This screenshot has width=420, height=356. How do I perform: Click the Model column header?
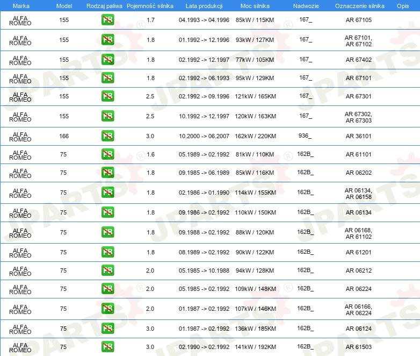(64, 6)
